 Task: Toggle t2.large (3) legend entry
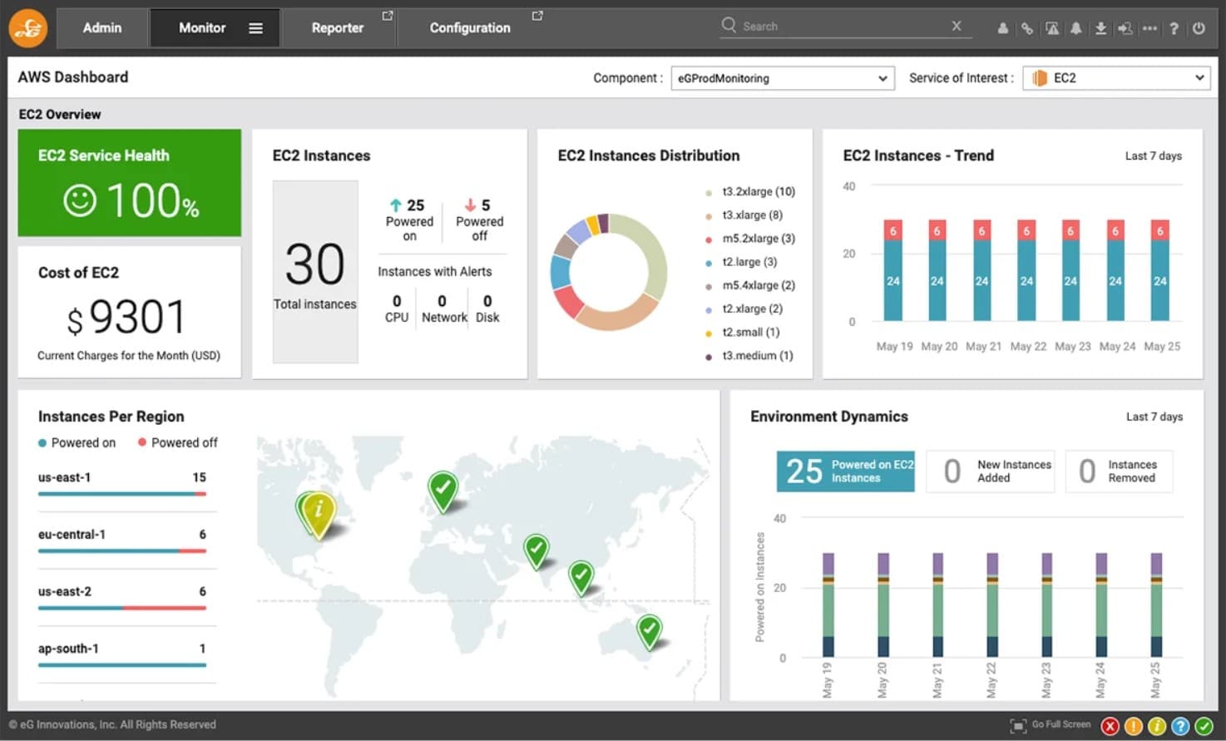(741, 262)
